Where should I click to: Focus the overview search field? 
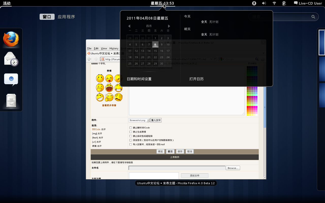click(x=283, y=17)
